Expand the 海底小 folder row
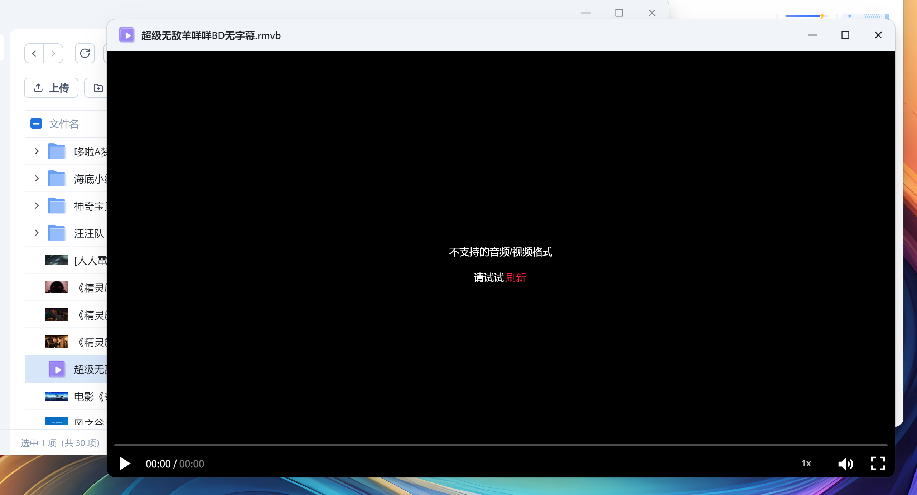917x495 pixels. pos(37,179)
